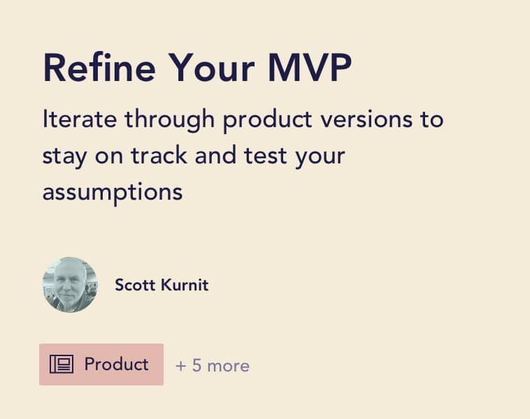530x419 pixels.
Task: Click the word "assumptions" in the description
Action: coord(113,193)
